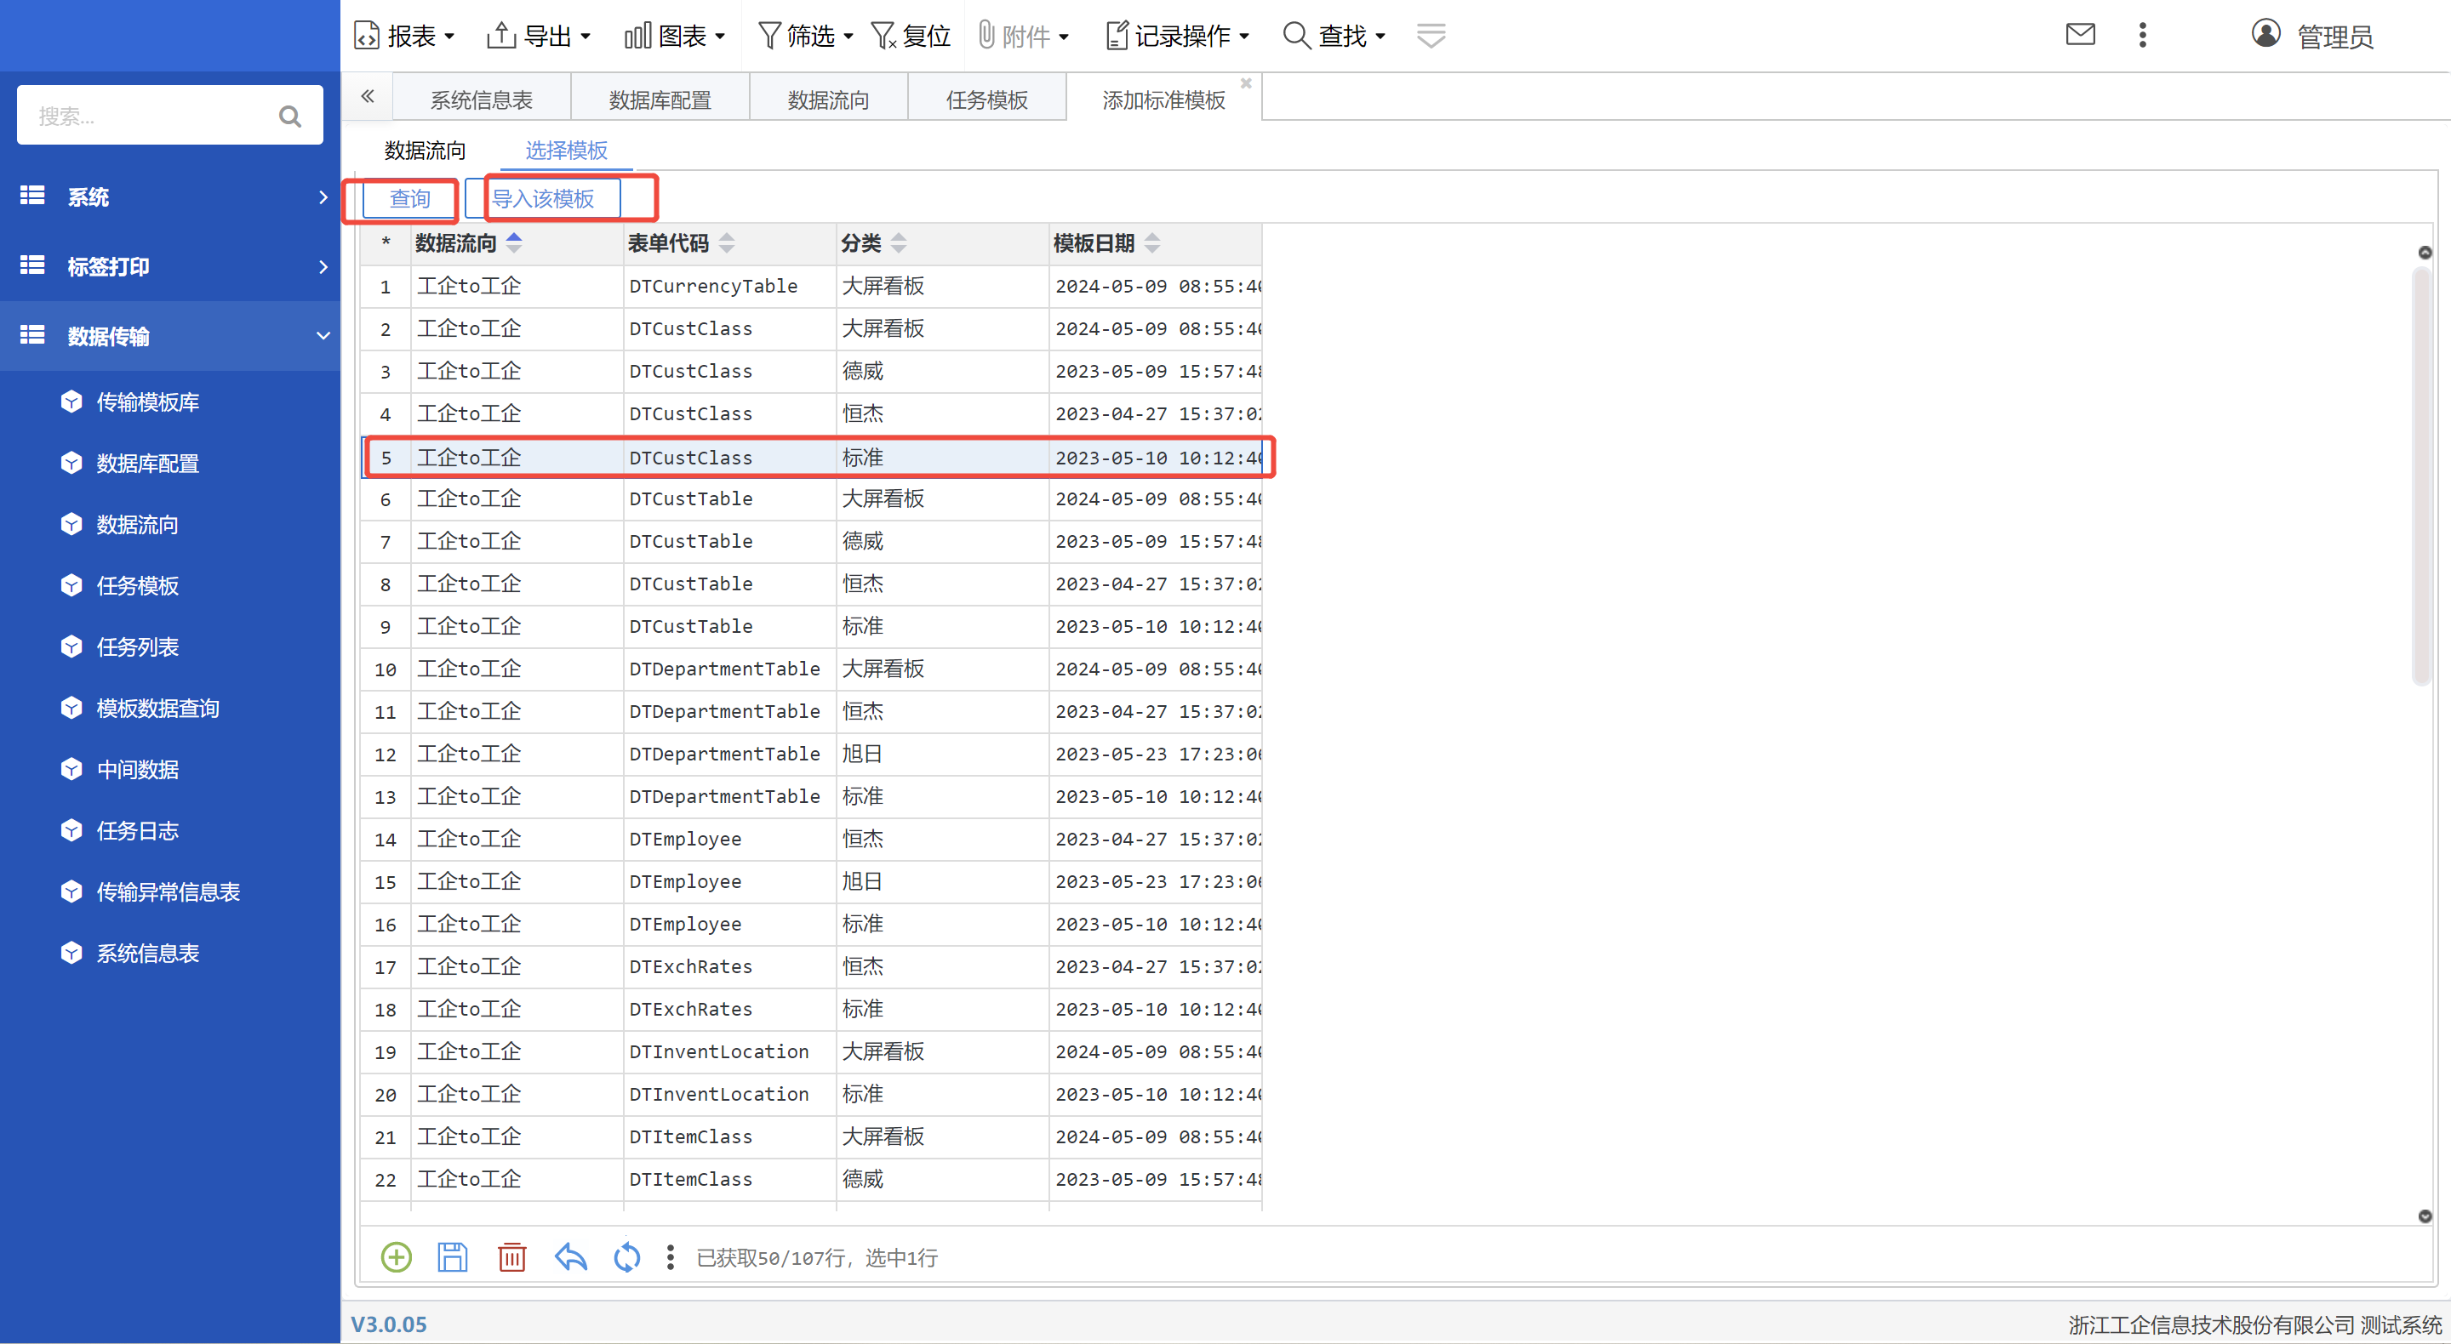This screenshot has height=1344, width=2451.
Task: Switch to 数据流向 top tab
Action: pos(828,100)
